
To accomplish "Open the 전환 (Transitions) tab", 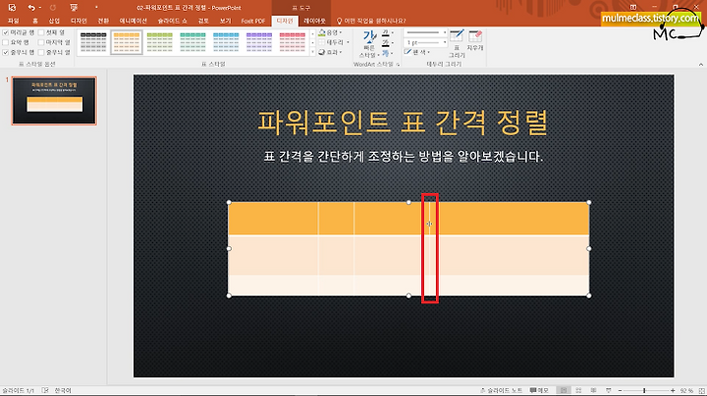I will (103, 21).
